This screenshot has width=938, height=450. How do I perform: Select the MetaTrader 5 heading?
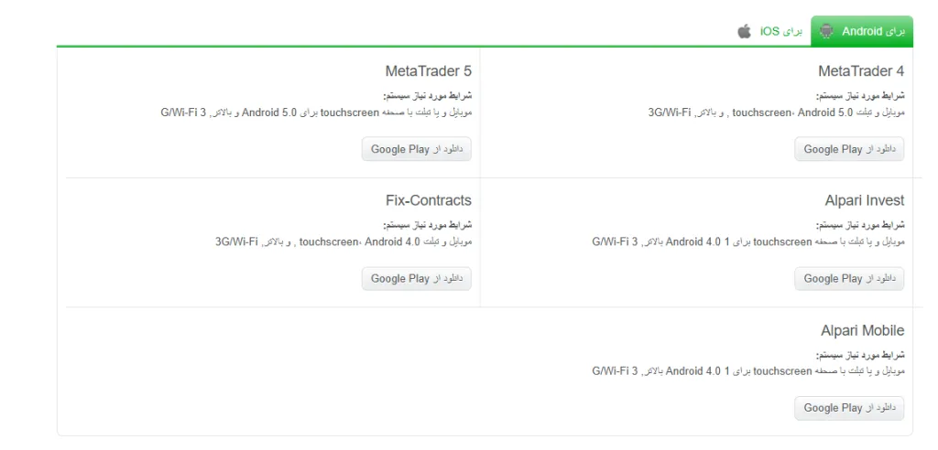pyautogui.click(x=428, y=71)
